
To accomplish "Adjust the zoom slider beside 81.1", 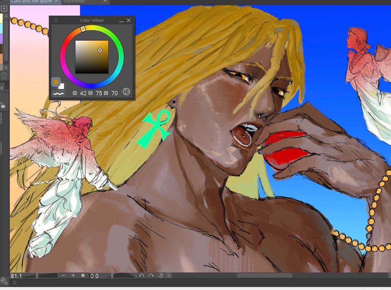I will (x=37, y=276).
